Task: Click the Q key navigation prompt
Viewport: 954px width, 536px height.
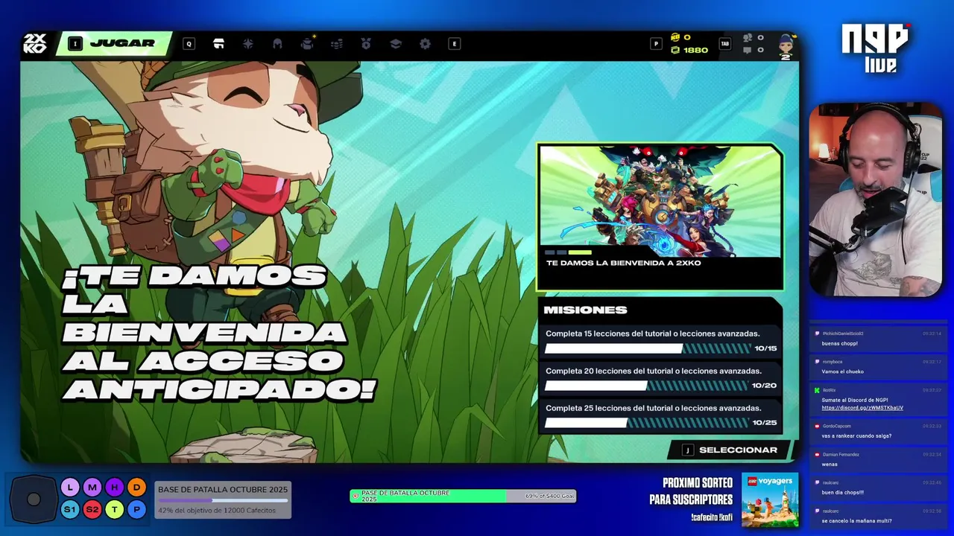Action: 189,44
